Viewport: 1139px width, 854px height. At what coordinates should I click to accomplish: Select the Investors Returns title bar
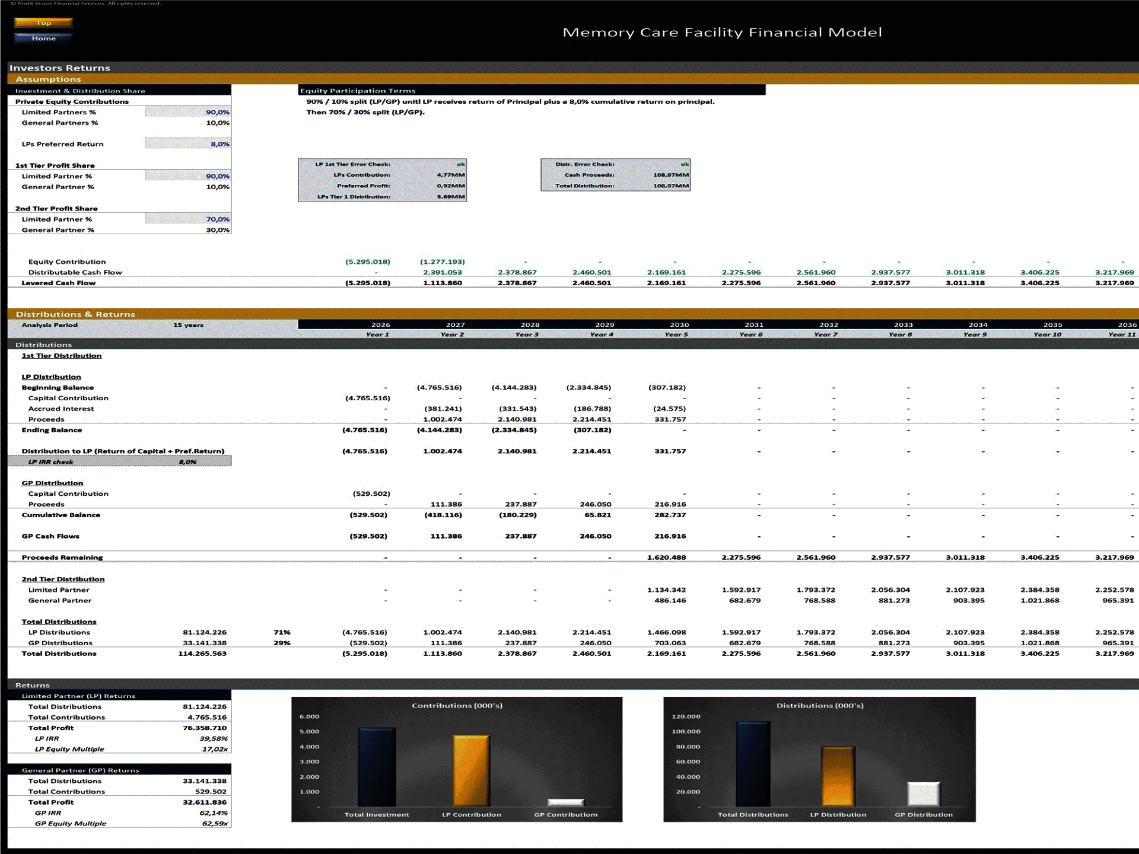(62, 68)
